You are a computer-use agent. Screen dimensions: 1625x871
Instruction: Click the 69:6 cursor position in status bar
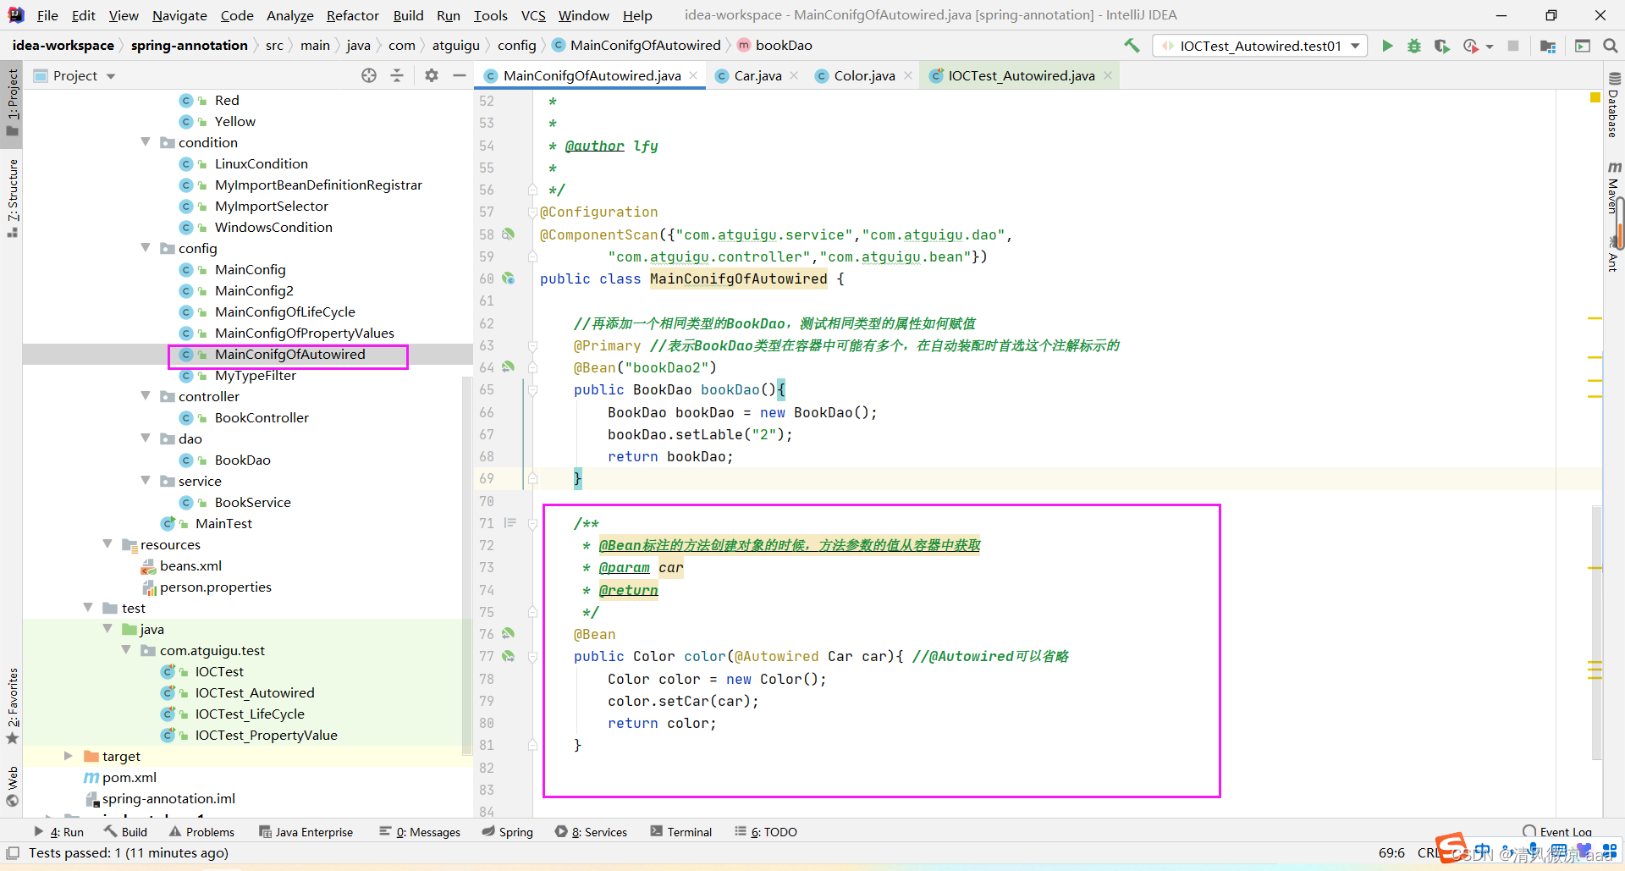tap(1391, 853)
